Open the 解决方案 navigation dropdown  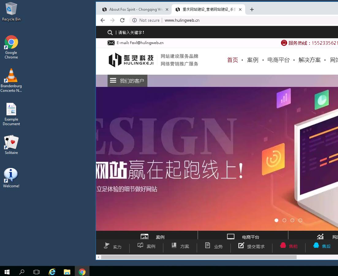click(x=310, y=60)
